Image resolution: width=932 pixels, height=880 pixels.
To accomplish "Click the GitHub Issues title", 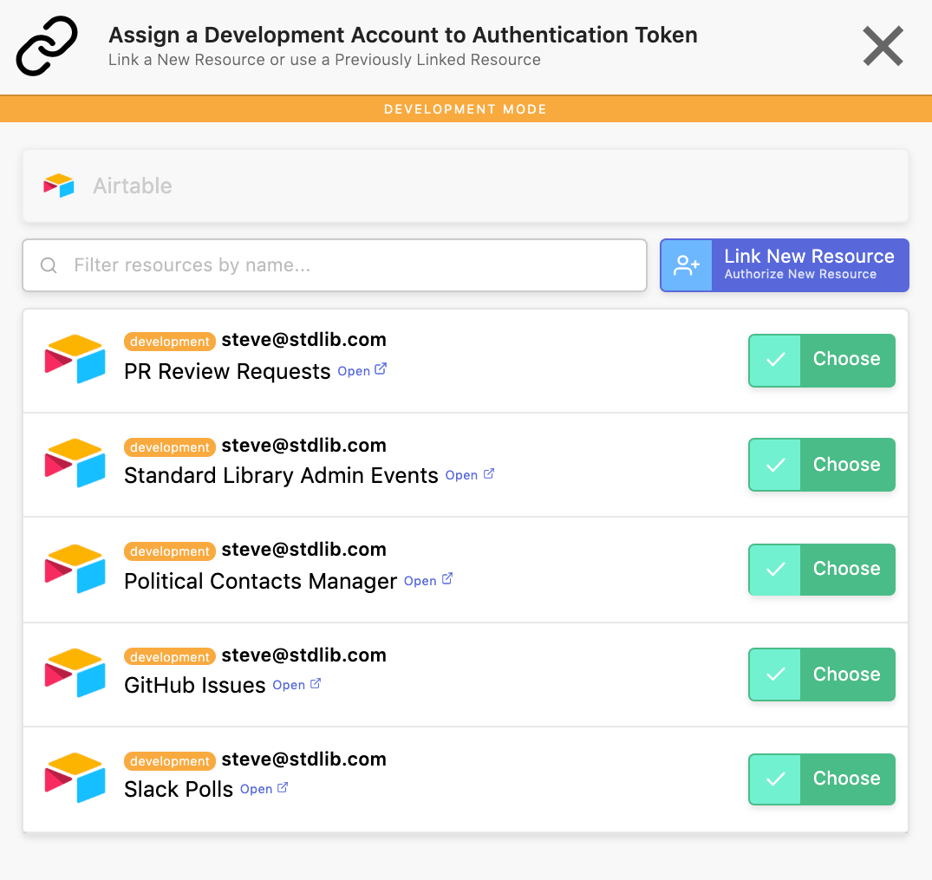I will pos(195,686).
